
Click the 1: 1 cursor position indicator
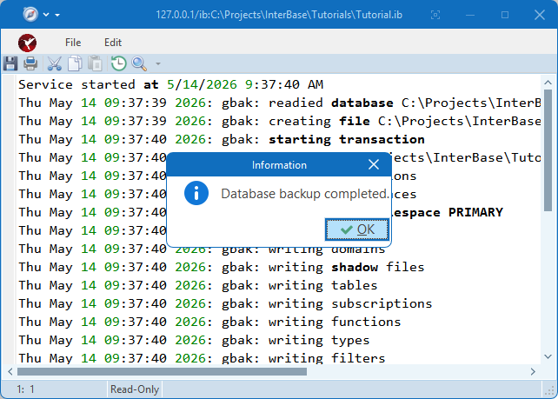(25, 389)
